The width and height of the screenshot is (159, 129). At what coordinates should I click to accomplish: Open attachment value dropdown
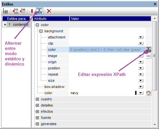141,37
